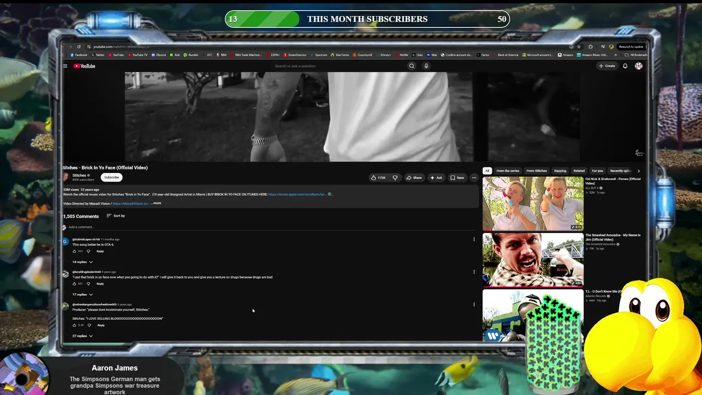Select the Related chip
702x395 pixels.
(x=579, y=171)
